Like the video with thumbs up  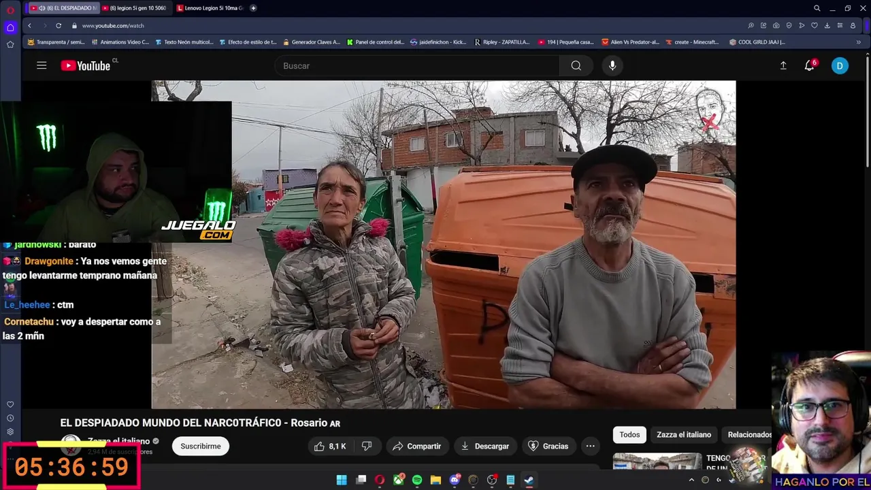329,446
